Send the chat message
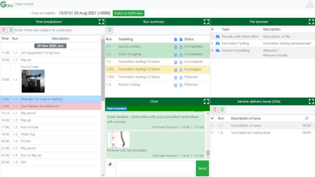315x177 pixels. [202, 168]
